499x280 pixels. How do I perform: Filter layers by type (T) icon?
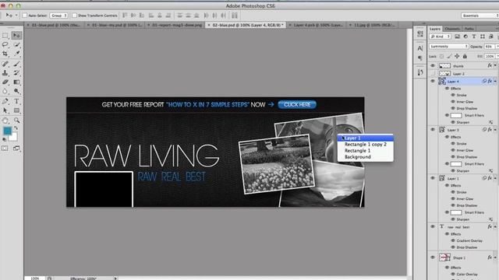(474, 37)
